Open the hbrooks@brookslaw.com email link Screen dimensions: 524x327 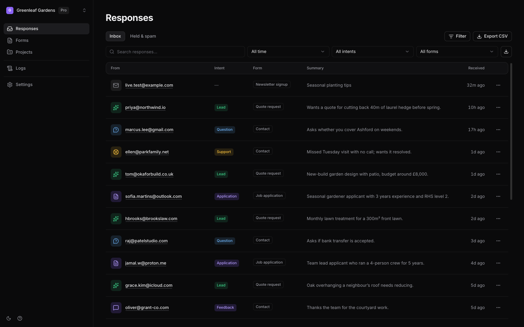click(x=151, y=219)
